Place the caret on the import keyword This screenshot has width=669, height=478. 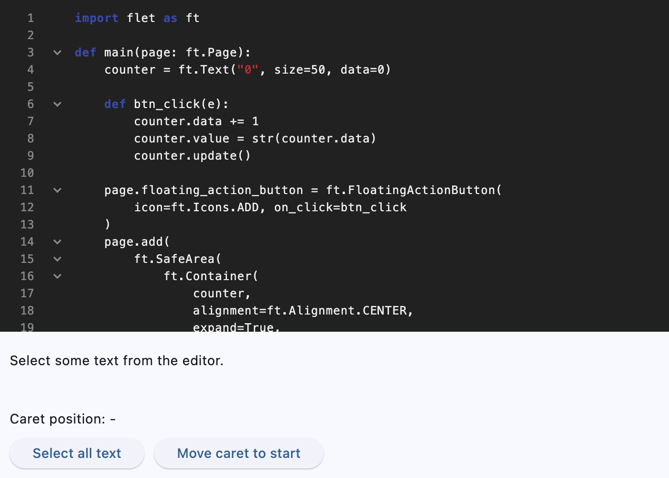97,18
